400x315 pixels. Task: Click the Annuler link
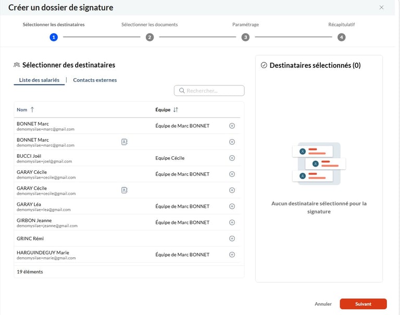click(323, 304)
